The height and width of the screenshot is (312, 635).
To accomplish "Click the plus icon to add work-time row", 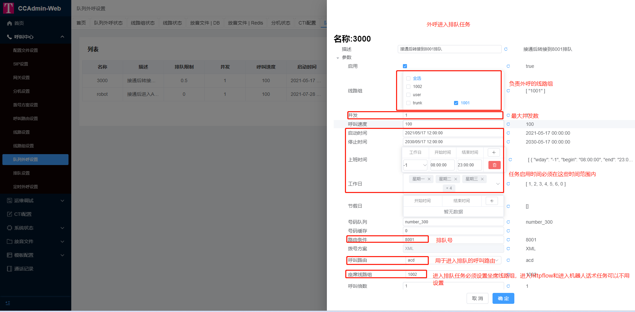I will (x=494, y=152).
